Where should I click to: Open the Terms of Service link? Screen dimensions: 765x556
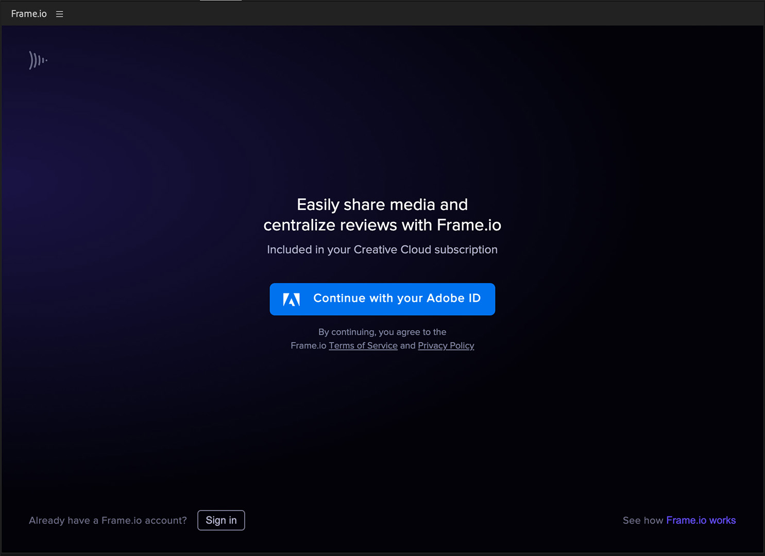363,345
